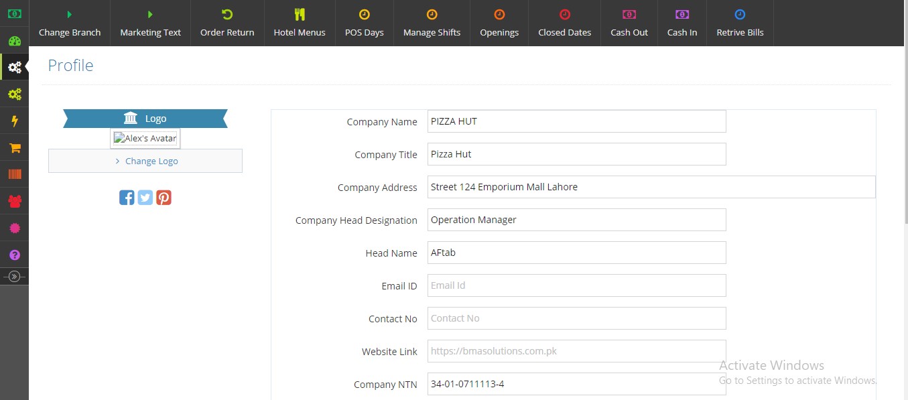The image size is (908, 400).
Task: Click the yellow lightning bolt sidebar icon
Action: click(x=14, y=121)
